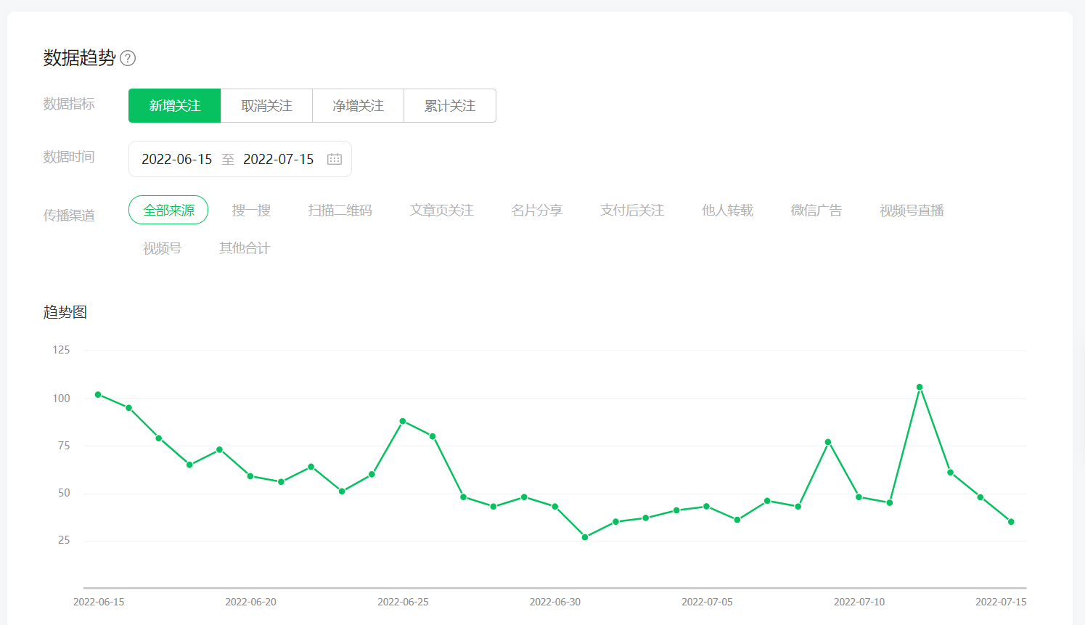Filter by 名片分享 channel
This screenshot has width=1085, height=625.
(x=537, y=211)
